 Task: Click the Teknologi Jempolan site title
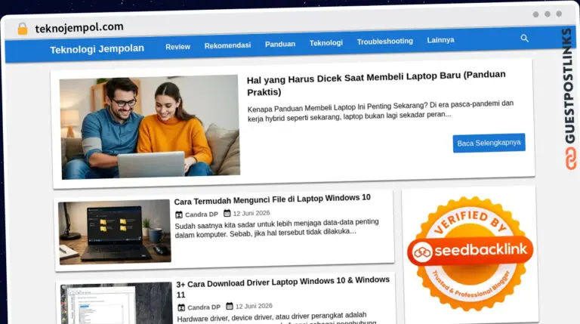(x=97, y=49)
